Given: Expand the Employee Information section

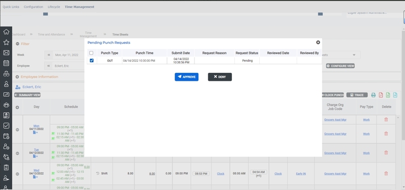Looking at the screenshot, I should point(17,77).
